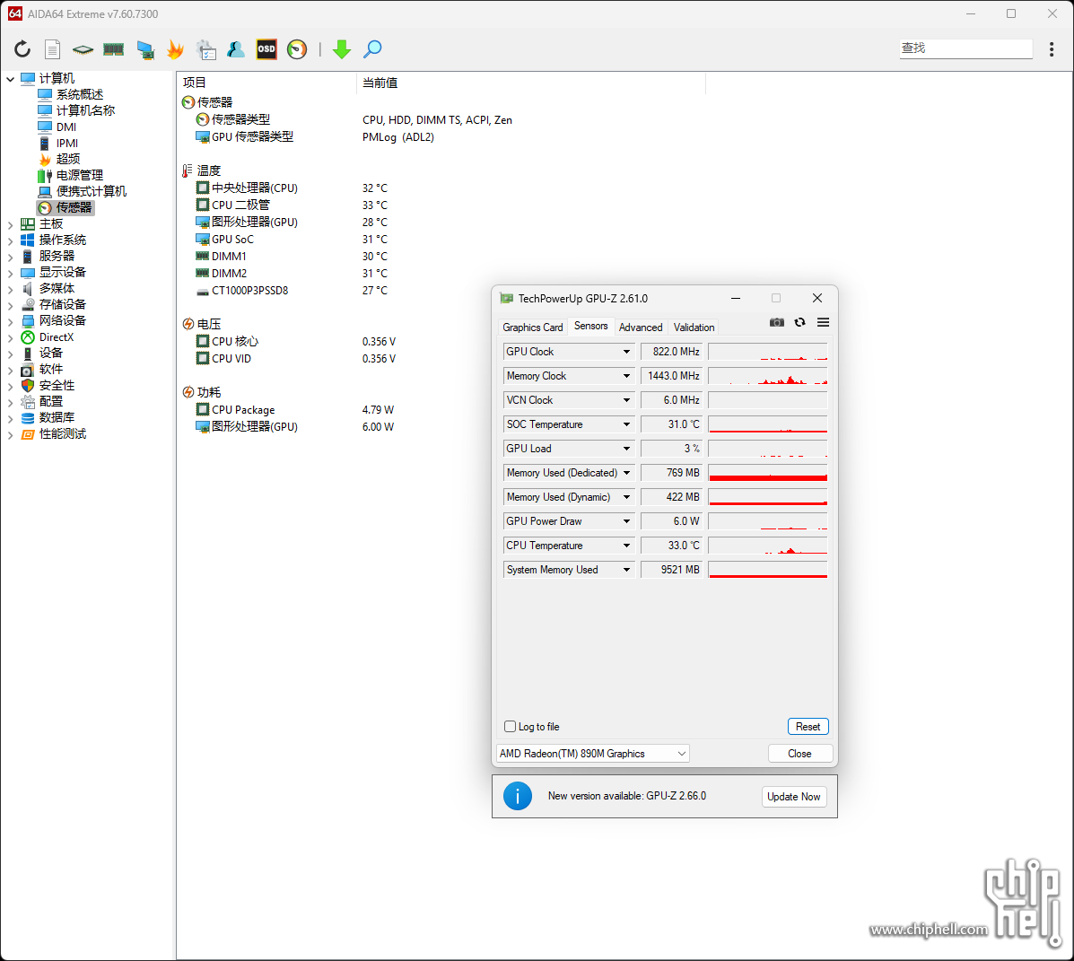This screenshot has height=961, width=1074.
Task: Switch to the Sensors tab
Action: coord(591,326)
